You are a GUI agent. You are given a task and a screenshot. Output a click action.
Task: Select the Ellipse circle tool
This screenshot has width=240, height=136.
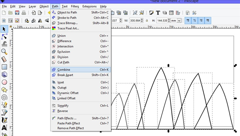[x=4, y=82]
